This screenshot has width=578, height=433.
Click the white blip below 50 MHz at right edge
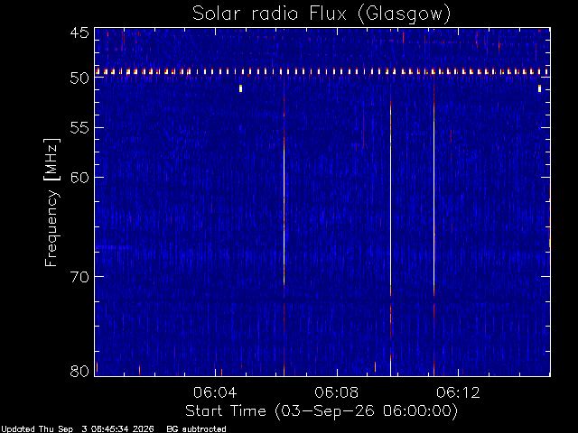tap(539, 88)
